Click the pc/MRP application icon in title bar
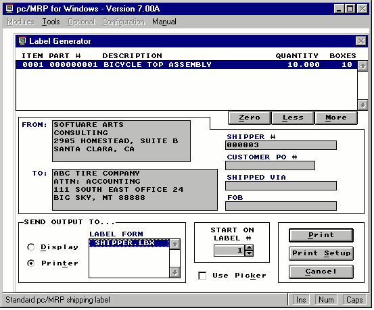 click(9, 9)
